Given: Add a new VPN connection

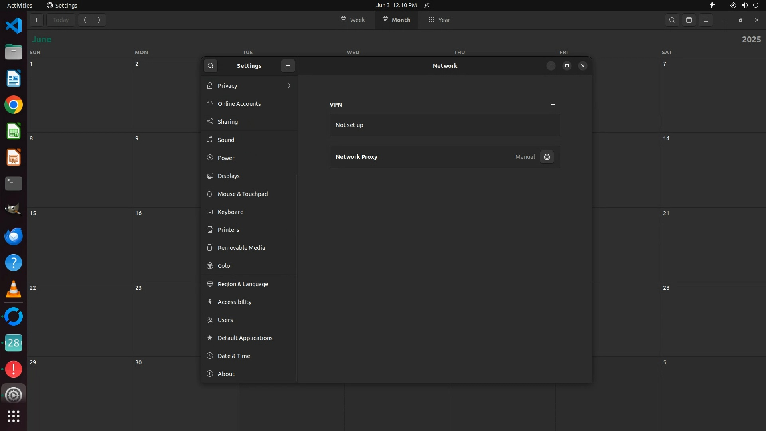Looking at the screenshot, I should (553, 105).
